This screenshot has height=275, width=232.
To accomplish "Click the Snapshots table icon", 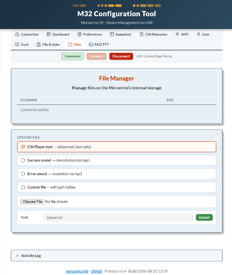I will [x=112, y=34].
